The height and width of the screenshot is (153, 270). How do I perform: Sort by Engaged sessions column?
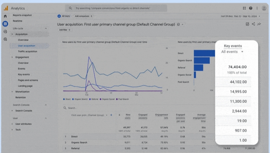coord(143,116)
